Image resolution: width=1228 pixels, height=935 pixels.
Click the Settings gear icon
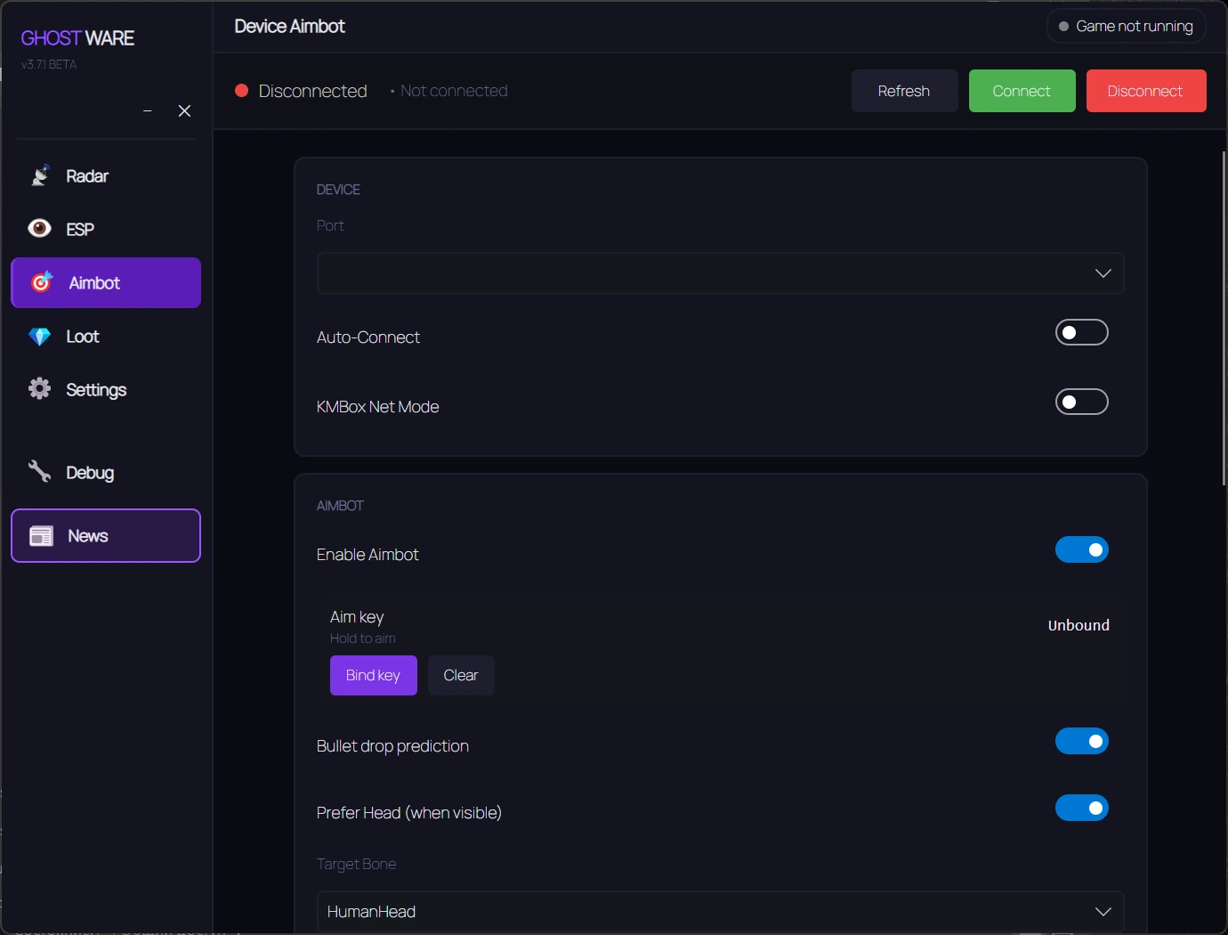point(40,388)
